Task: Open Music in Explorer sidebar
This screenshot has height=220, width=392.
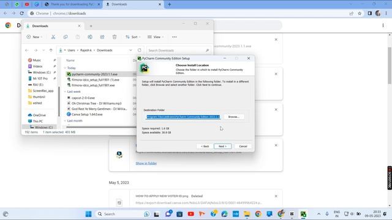Action: point(37,60)
